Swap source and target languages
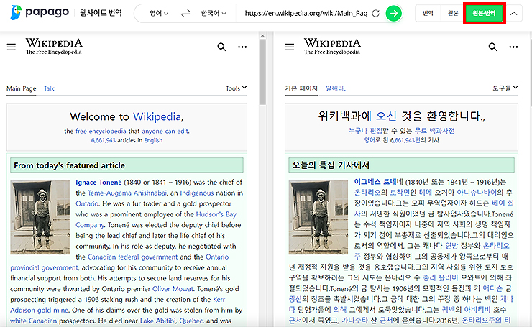This screenshot has height=335, width=532. [x=185, y=13]
